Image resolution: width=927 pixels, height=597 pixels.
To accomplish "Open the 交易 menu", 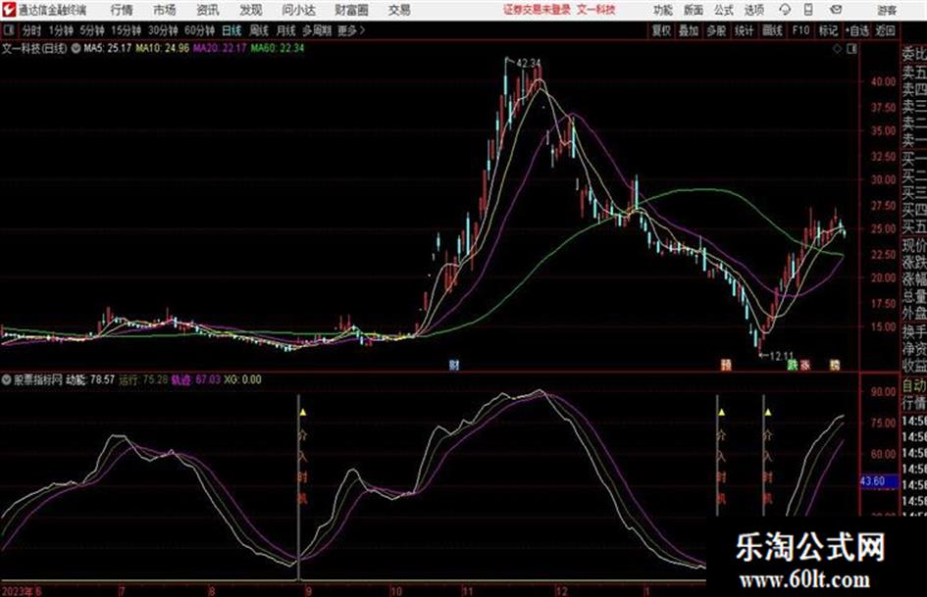I will (399, 10).
